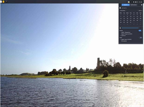Select Microphone as input device
The width and height of the screenshot is (144, 107).
coord(124,41)
